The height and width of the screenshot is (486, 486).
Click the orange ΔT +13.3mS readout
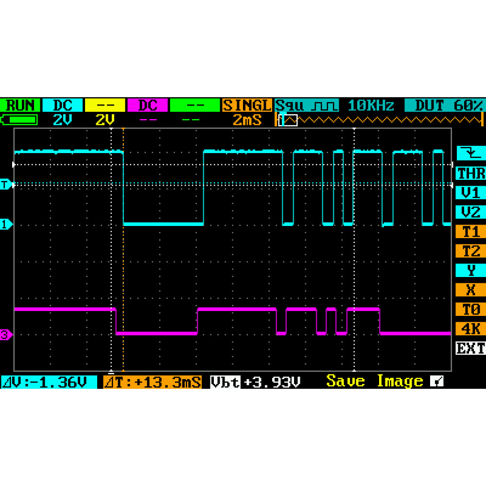click(153, 382)
